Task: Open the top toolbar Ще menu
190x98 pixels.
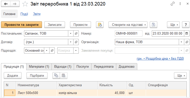Action: (x=173, y=25)
